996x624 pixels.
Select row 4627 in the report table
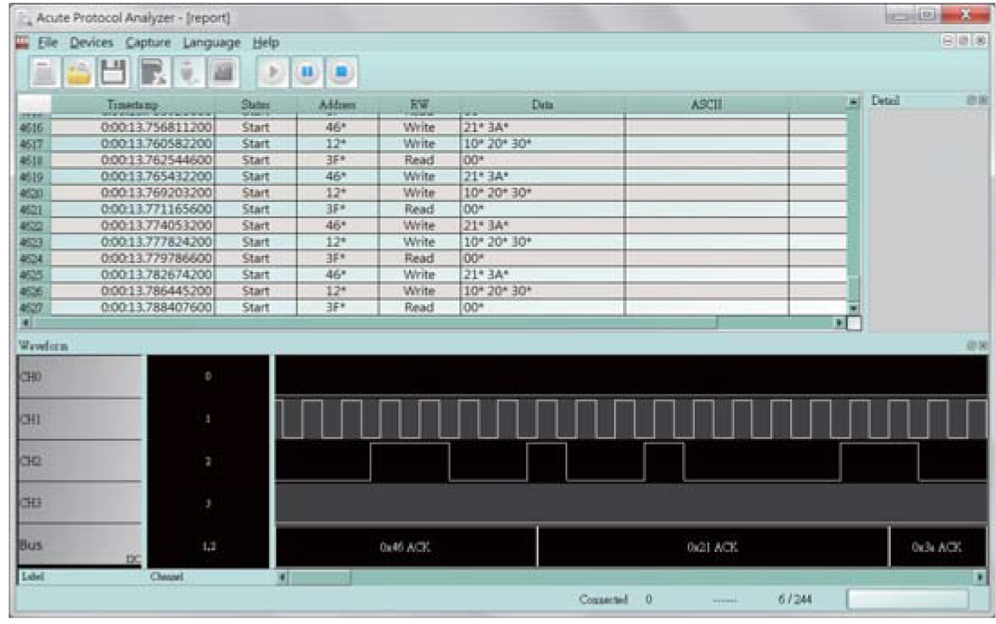coord(432,308)
